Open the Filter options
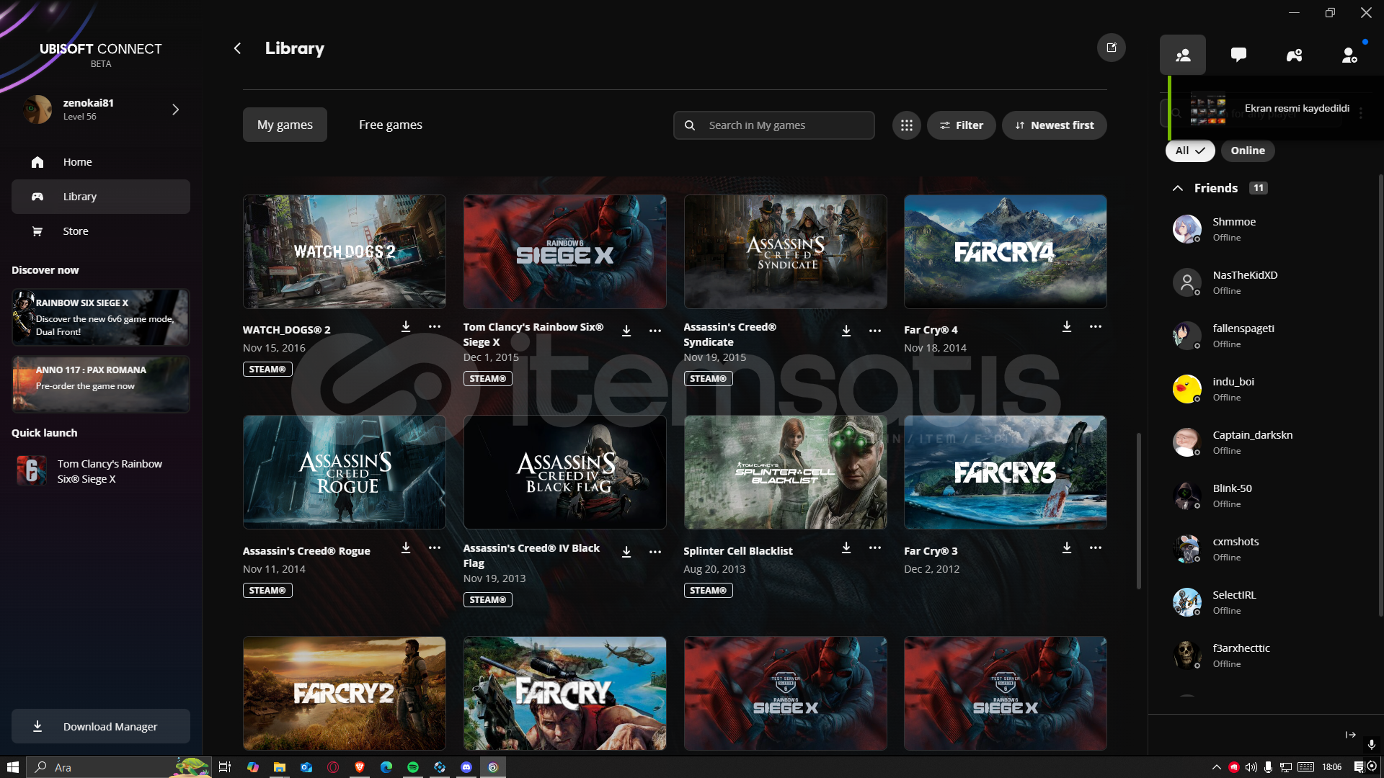This screenshot has width=1384, height=778. point(961,125)
